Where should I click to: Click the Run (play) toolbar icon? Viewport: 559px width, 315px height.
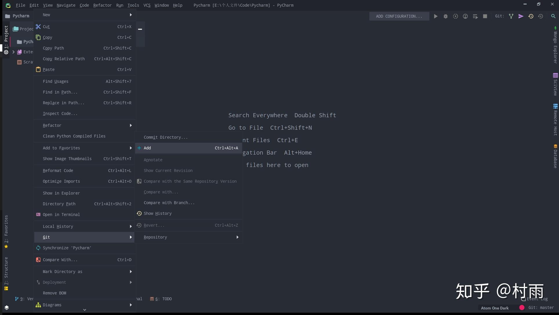(435, 16)
